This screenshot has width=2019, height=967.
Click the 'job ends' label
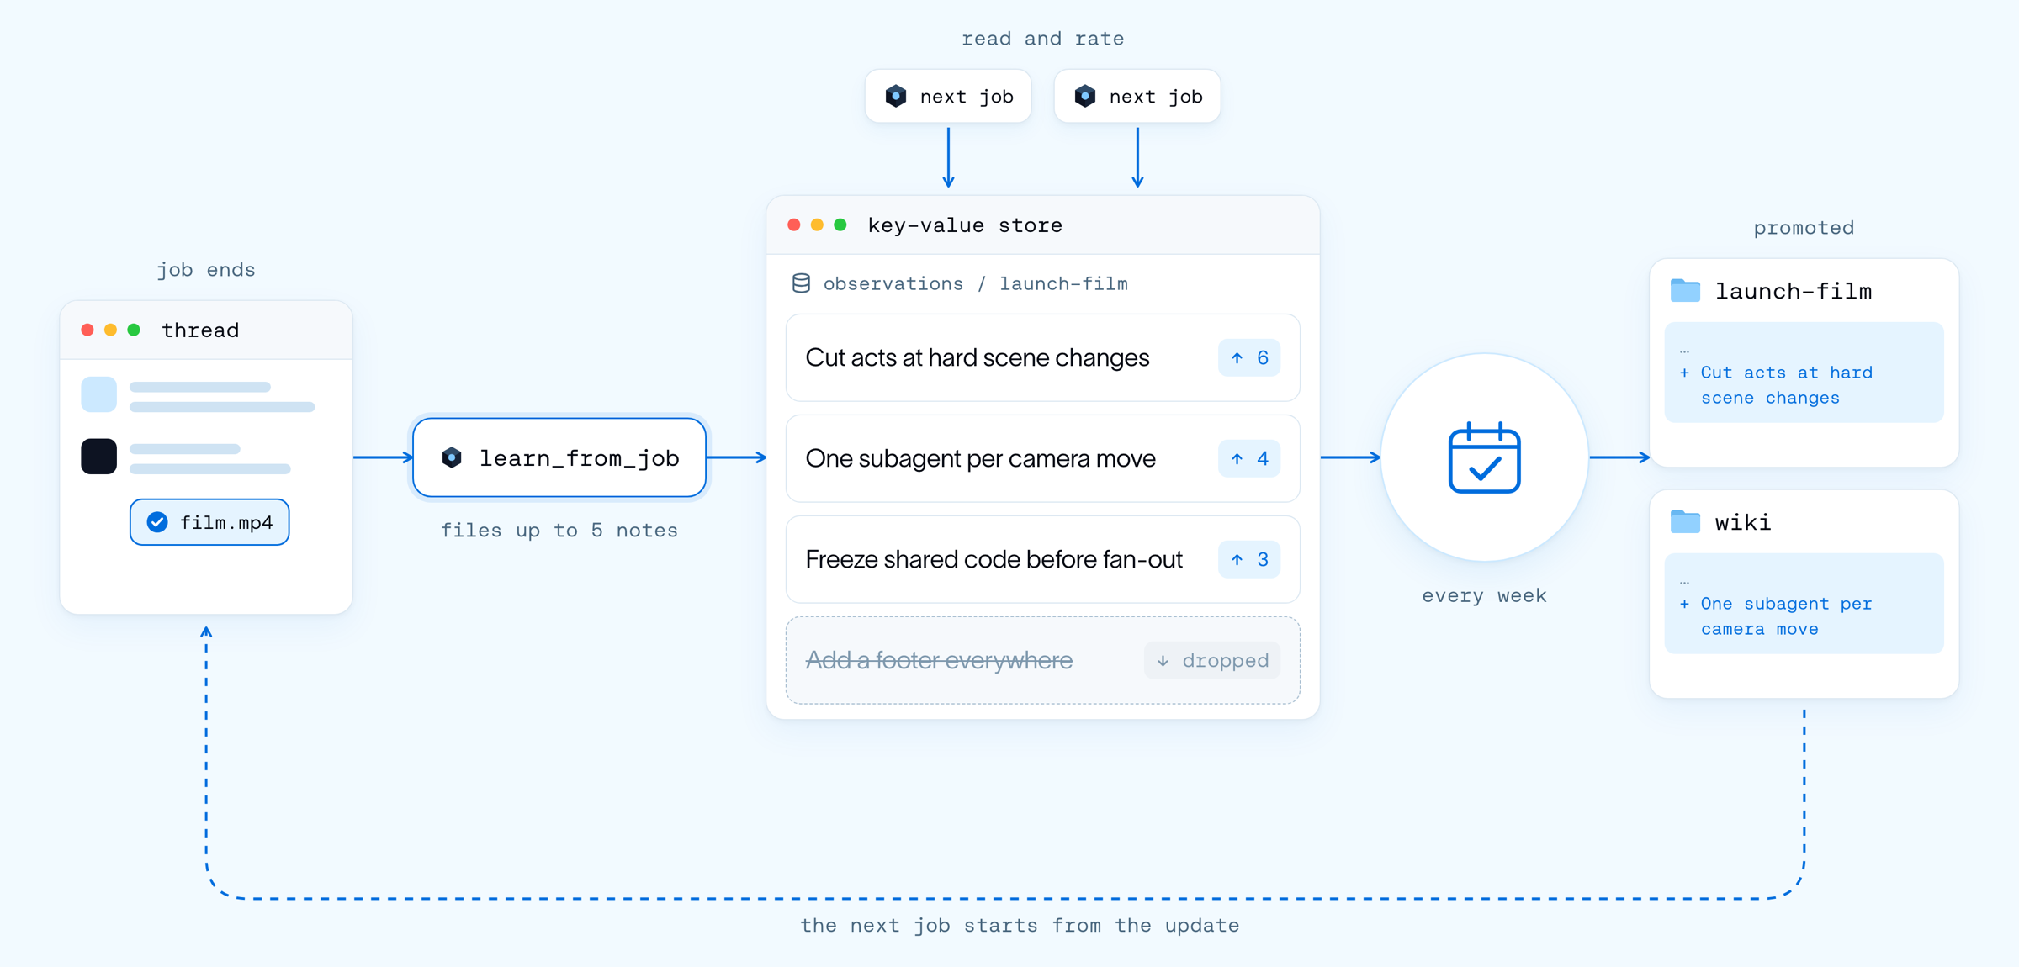pos(206,269)
